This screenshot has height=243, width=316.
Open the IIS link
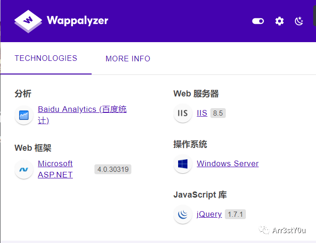(x=202, y=113)
